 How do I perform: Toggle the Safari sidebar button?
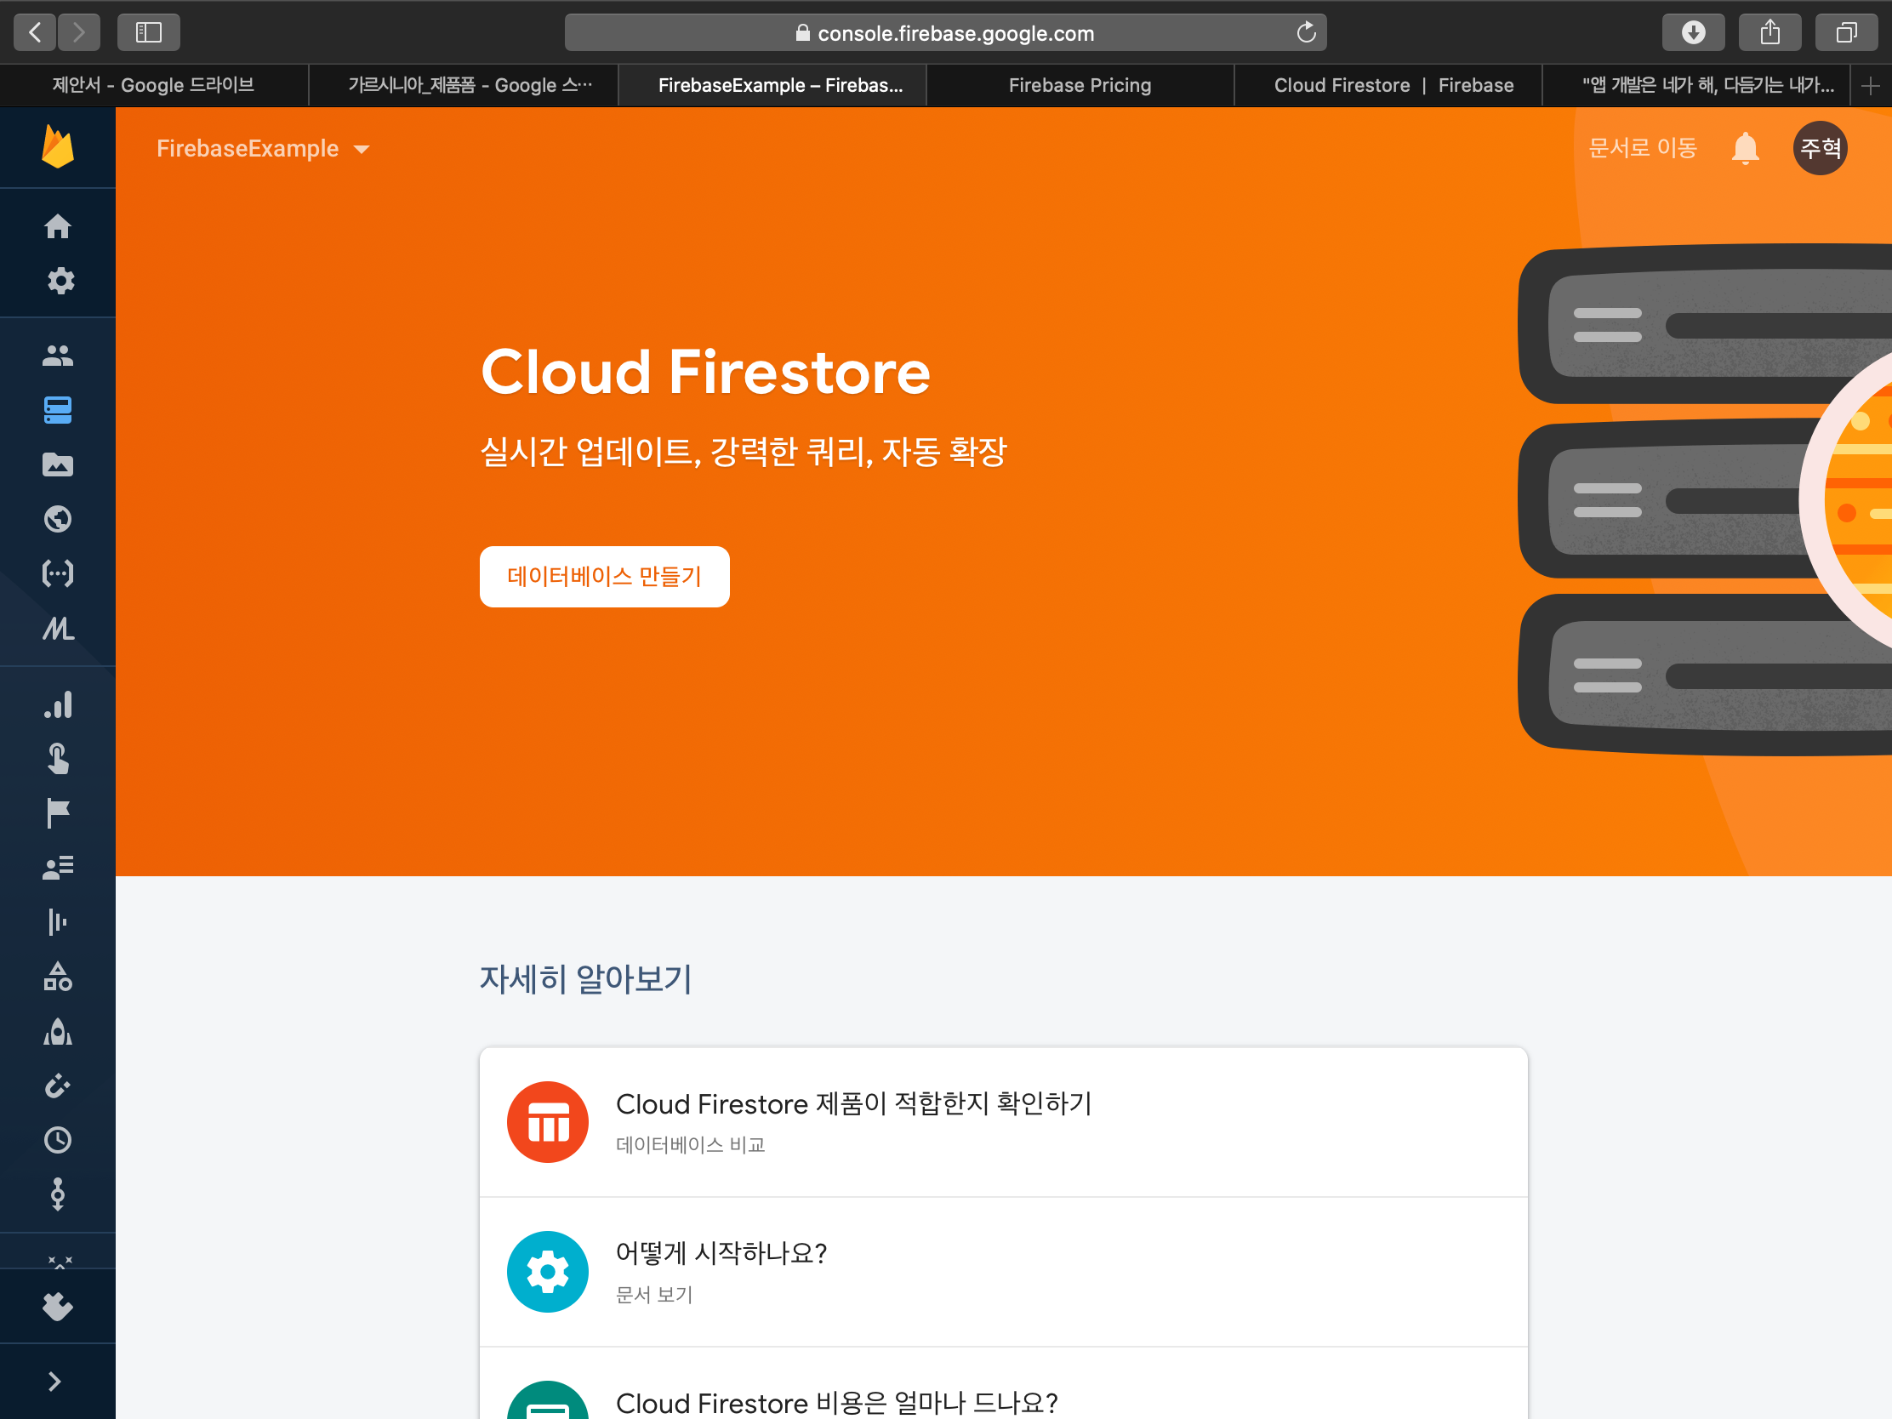(x=148, y=32)
